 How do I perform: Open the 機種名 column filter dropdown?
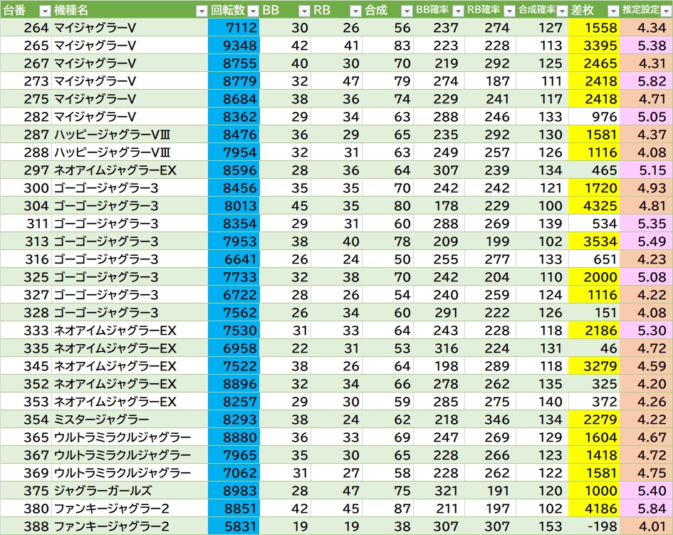pos(202,11)
